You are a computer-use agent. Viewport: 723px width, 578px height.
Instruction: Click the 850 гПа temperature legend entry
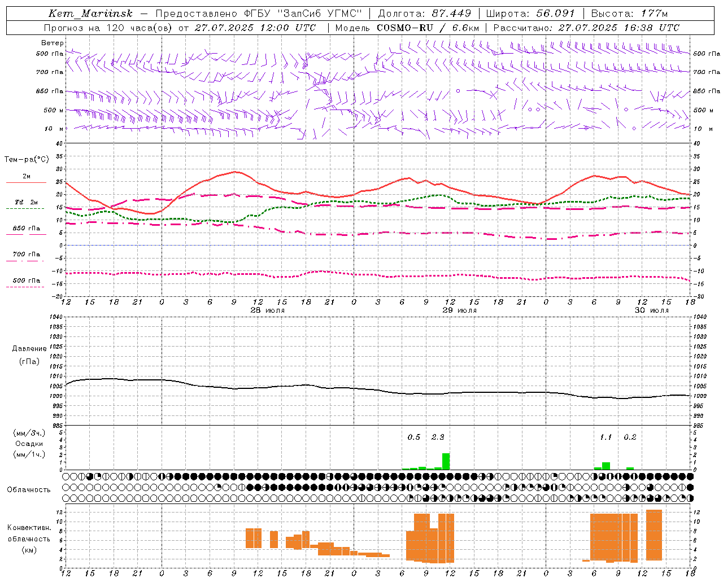[26, 229]
